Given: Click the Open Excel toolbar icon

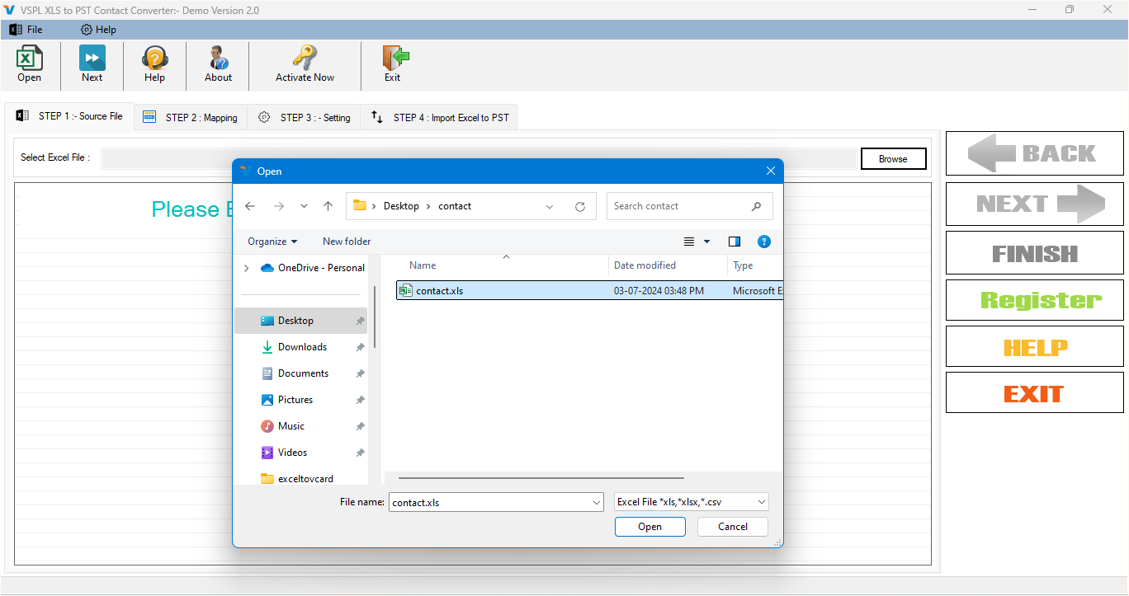Looking at the screenshot, I should tap(30, 59).
